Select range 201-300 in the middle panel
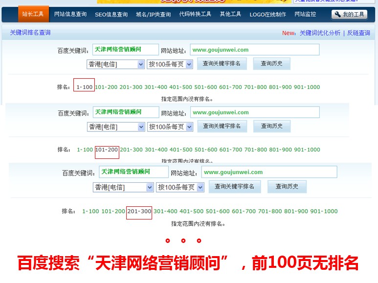Image resolution: width=378 pixels, height=283 pixels. [132, 150]
